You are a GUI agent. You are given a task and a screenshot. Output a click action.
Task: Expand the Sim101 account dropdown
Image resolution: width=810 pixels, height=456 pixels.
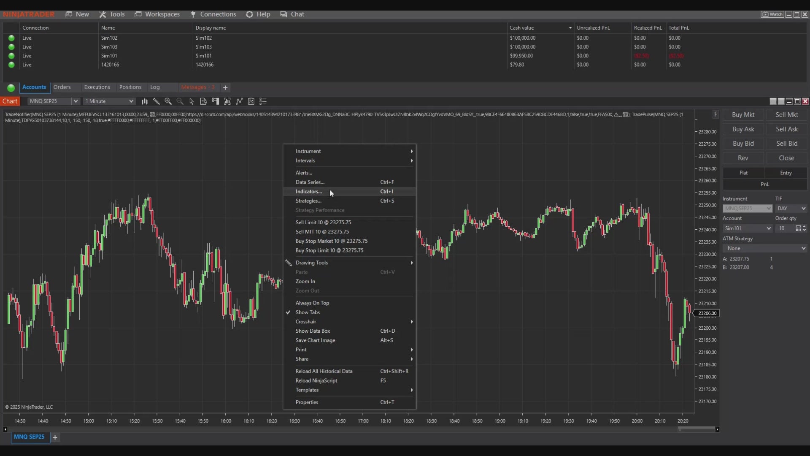point(747,228)
